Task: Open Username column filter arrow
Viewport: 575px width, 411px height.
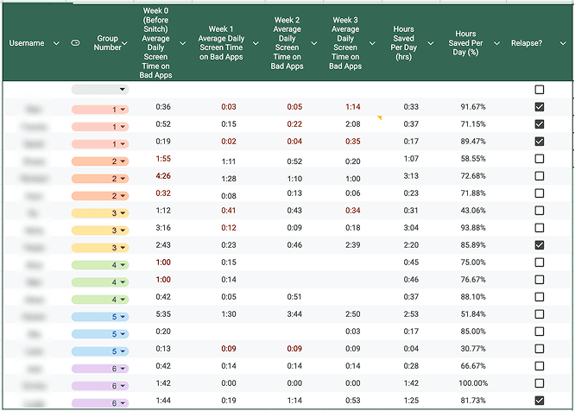Action: [56, 43]
